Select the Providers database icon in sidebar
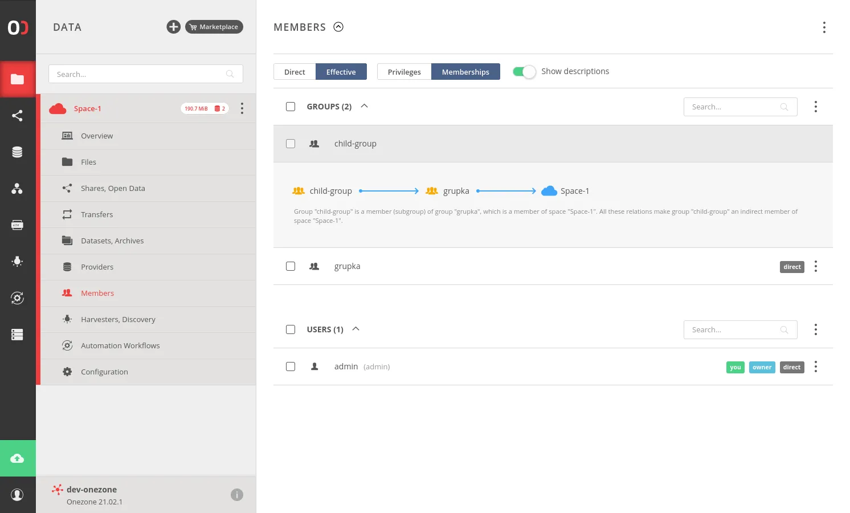The image size is (850, 513). pos(17,152)
